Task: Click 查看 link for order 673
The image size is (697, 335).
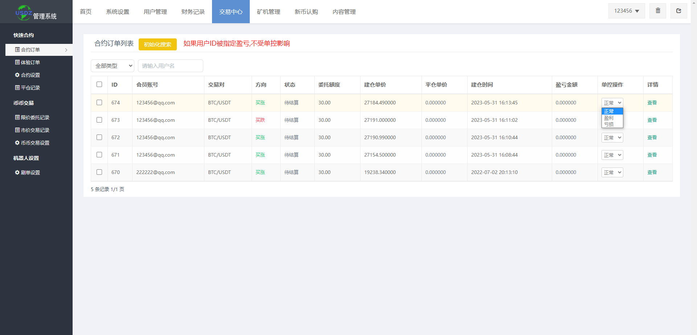Action: coord(652,120)
